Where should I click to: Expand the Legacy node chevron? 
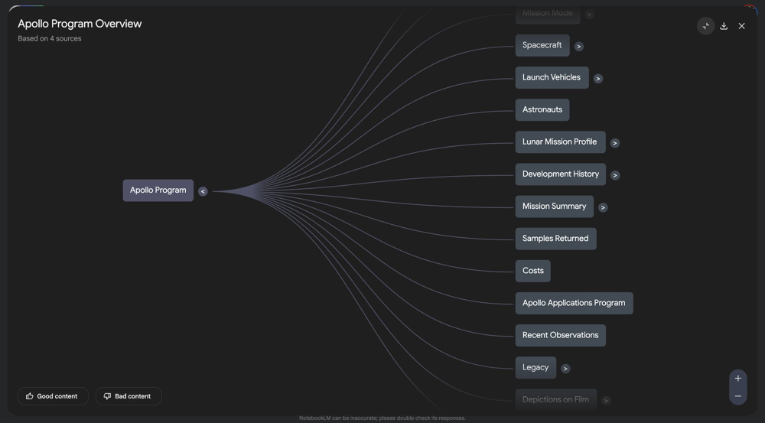565,369
